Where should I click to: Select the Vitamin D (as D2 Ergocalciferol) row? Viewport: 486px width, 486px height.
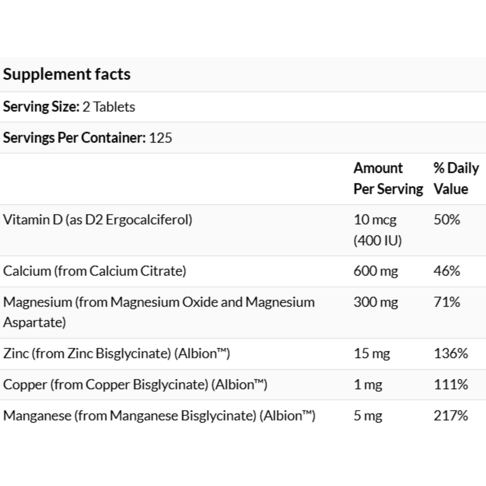tap(243, 230)
